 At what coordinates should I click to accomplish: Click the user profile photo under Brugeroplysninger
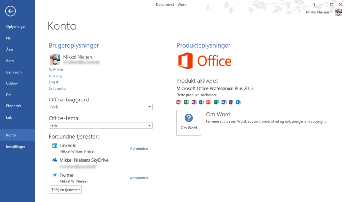coord(55,59)
